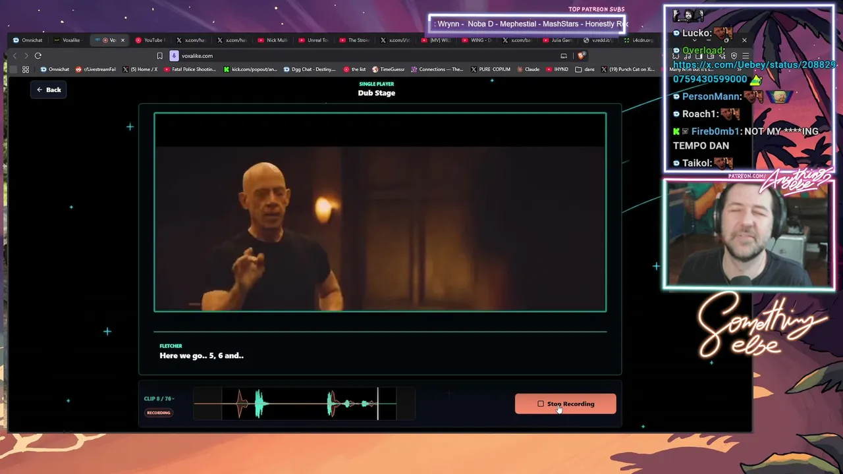Open the IHYND bookmark
The height and width of the screenshot is (474, 843).
557,69
